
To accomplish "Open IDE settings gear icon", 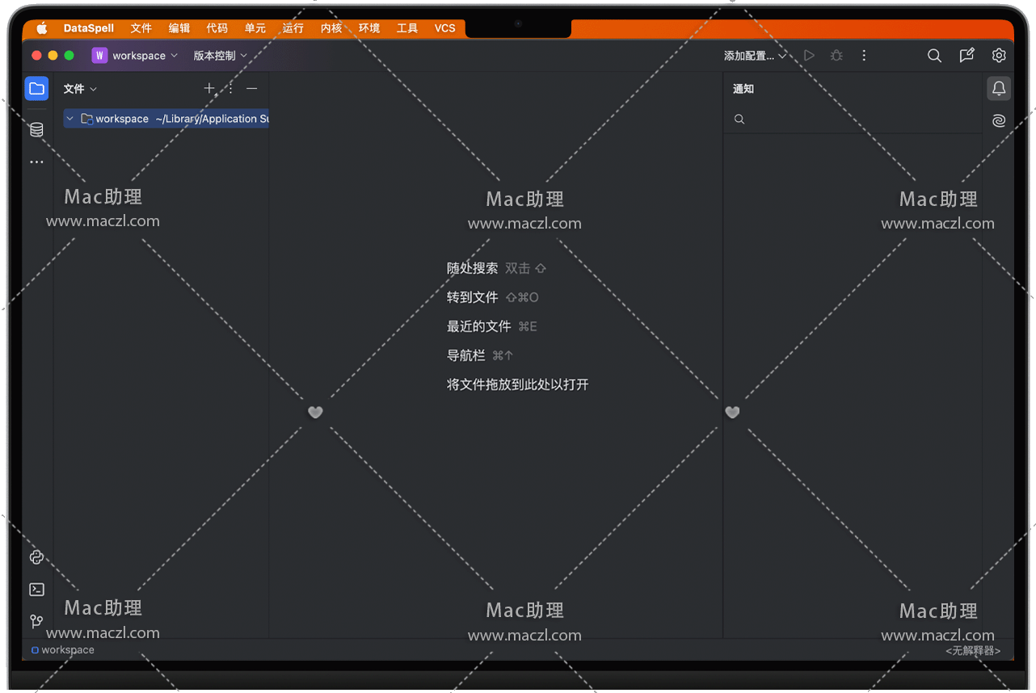I will coord(999,56).
